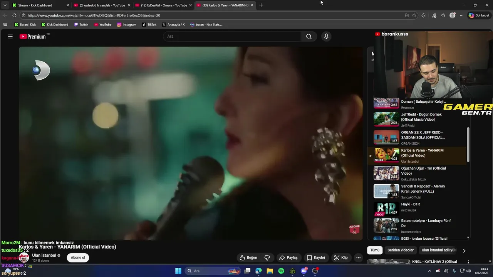Click the playlist scrollbar thumb

pyautogui.click(x=468, y=144)
